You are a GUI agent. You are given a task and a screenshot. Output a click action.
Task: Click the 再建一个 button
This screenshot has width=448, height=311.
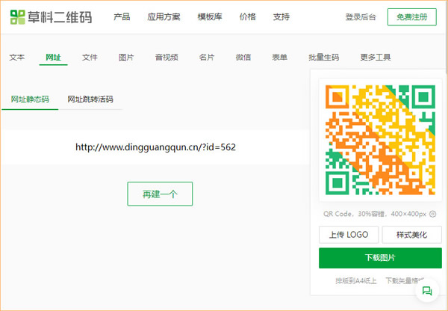tap(160, 194)
